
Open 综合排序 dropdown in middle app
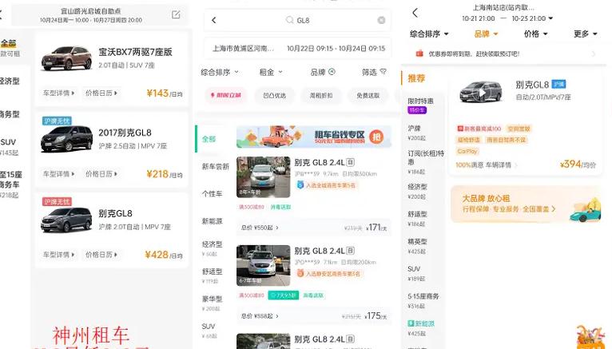(x=220, y=72)
